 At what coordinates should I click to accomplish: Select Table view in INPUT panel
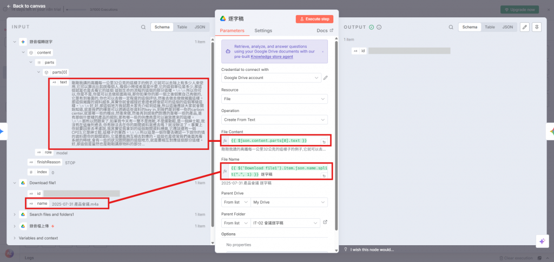click(x=182, y=27)
